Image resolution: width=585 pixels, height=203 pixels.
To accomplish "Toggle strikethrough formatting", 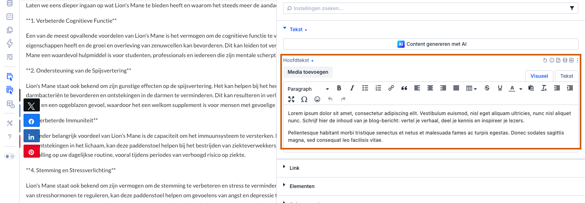I will point(487,88).
